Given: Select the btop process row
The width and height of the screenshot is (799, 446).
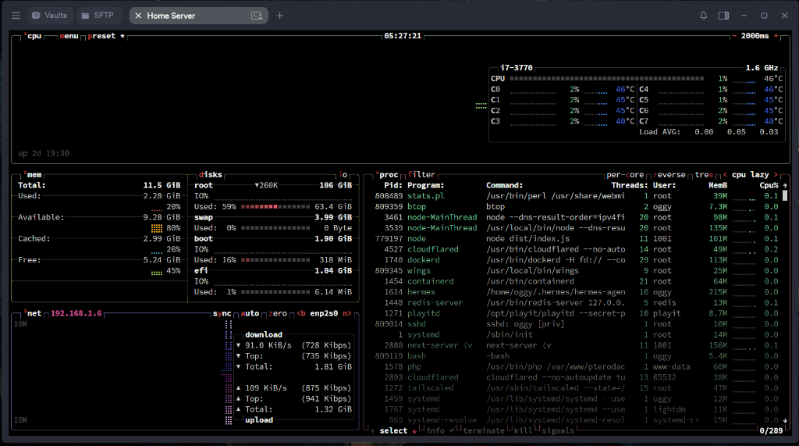Looking at the screenshot, I should pyautogui.click(x=577, y=207).
